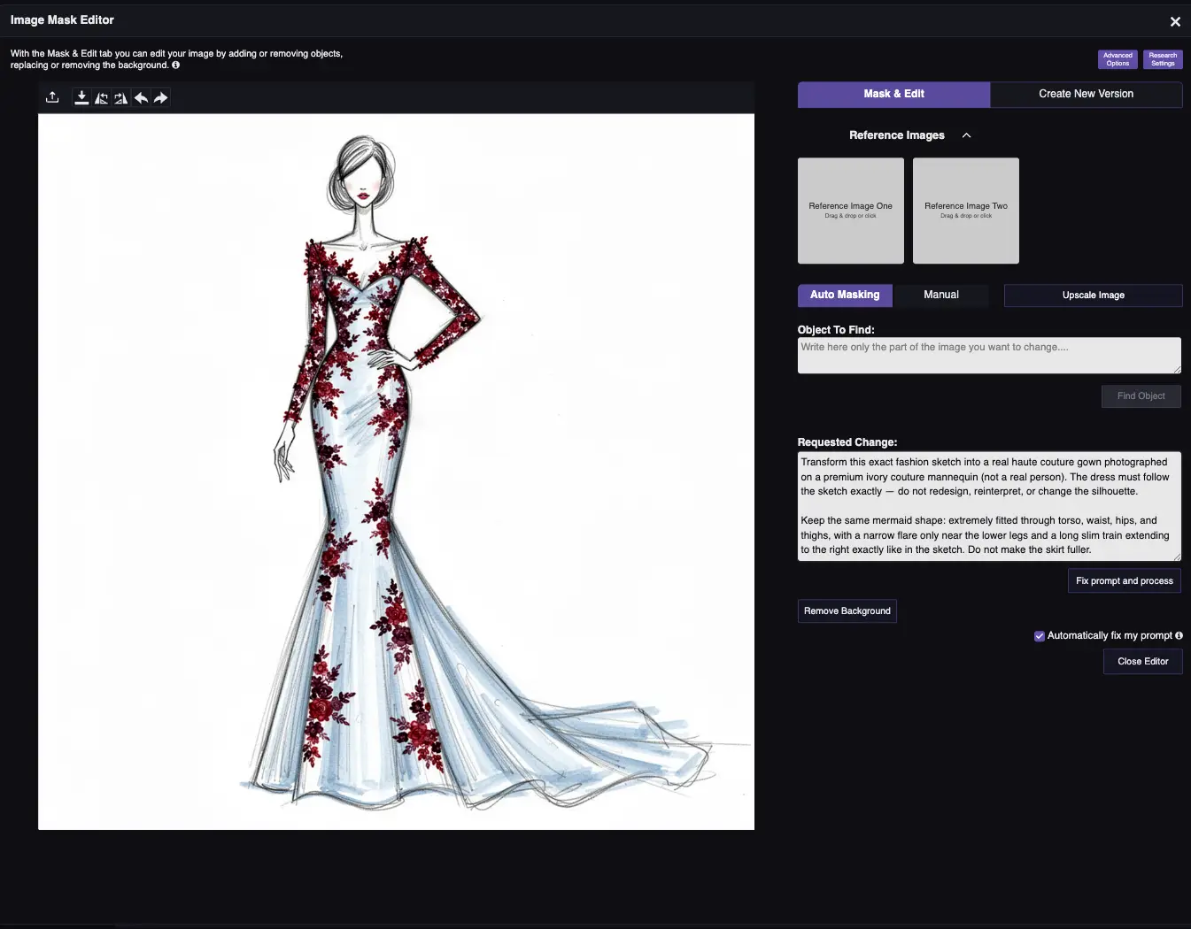Switch to Manual masking mode
The width and height of the screenshot is (1191, 929).
click(x=940, y=295)
